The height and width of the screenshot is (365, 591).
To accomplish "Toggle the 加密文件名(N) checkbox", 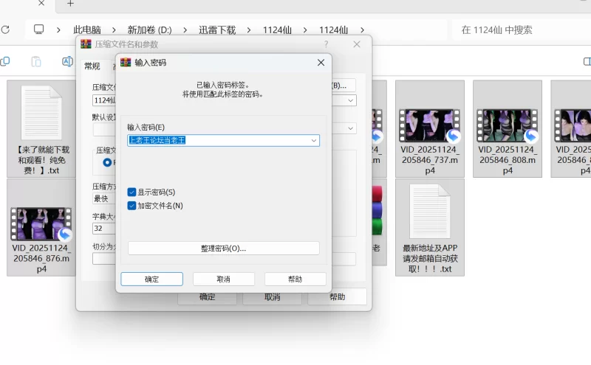I will [x=131, y=206].
